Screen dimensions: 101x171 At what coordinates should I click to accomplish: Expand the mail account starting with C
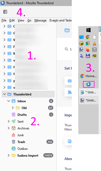click(x=4, y=26)
